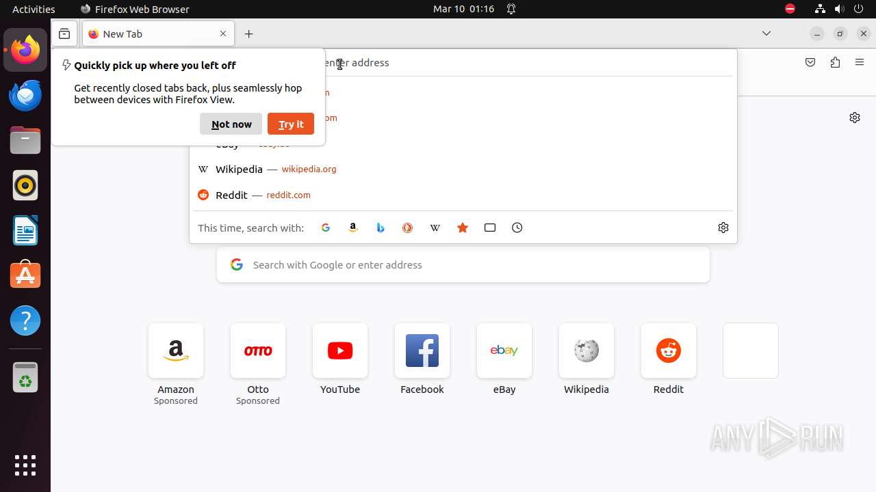Open search settings gear in URL dropdown
The height and width of the screenshot is (492, 876).
(723, 228)
